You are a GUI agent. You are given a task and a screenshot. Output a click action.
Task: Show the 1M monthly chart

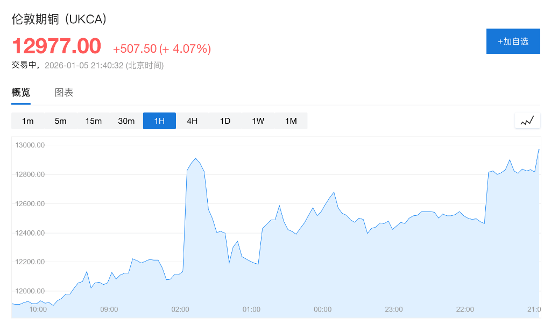click(291, 121)
